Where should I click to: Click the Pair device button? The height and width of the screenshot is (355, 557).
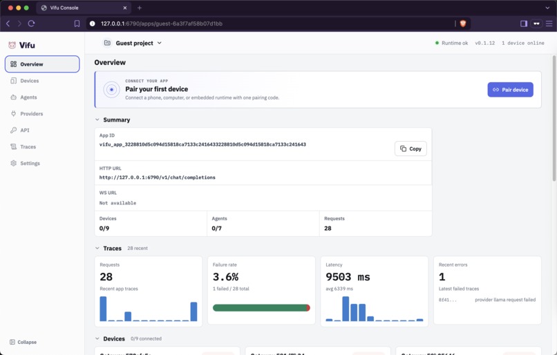[510, 90]
